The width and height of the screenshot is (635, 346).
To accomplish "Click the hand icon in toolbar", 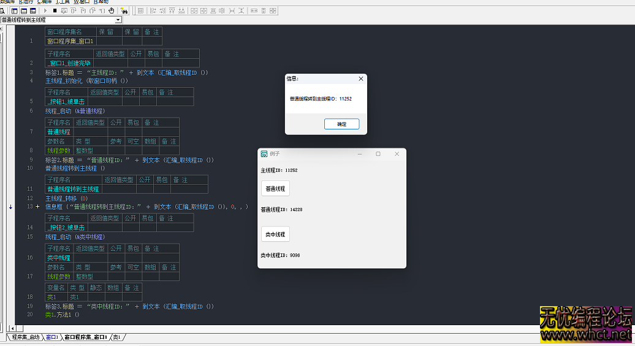I will pos(112,10).
